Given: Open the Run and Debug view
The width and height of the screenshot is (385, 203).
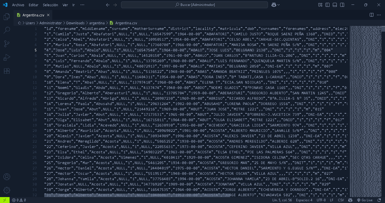Looking at the screenshot, I should tap(6, 57).
